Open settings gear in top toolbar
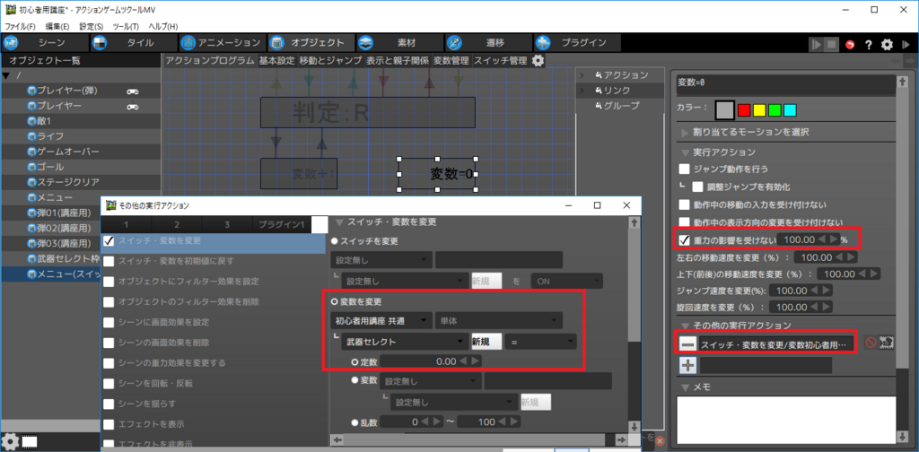Viewport: 919px width, 452px height. pos(888,45)
